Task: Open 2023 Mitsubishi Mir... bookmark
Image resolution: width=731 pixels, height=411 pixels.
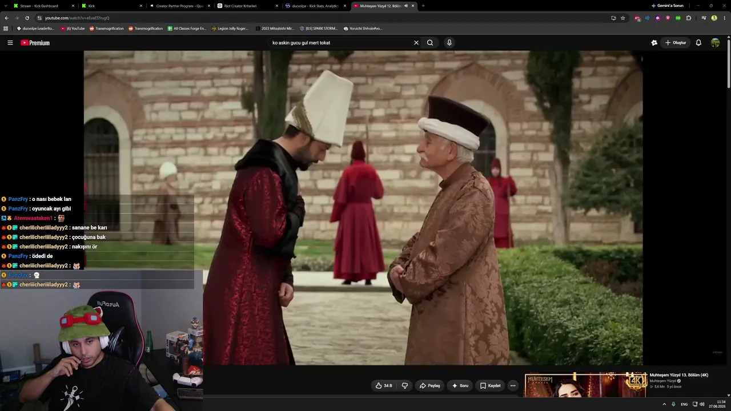Action: point(275,28)
